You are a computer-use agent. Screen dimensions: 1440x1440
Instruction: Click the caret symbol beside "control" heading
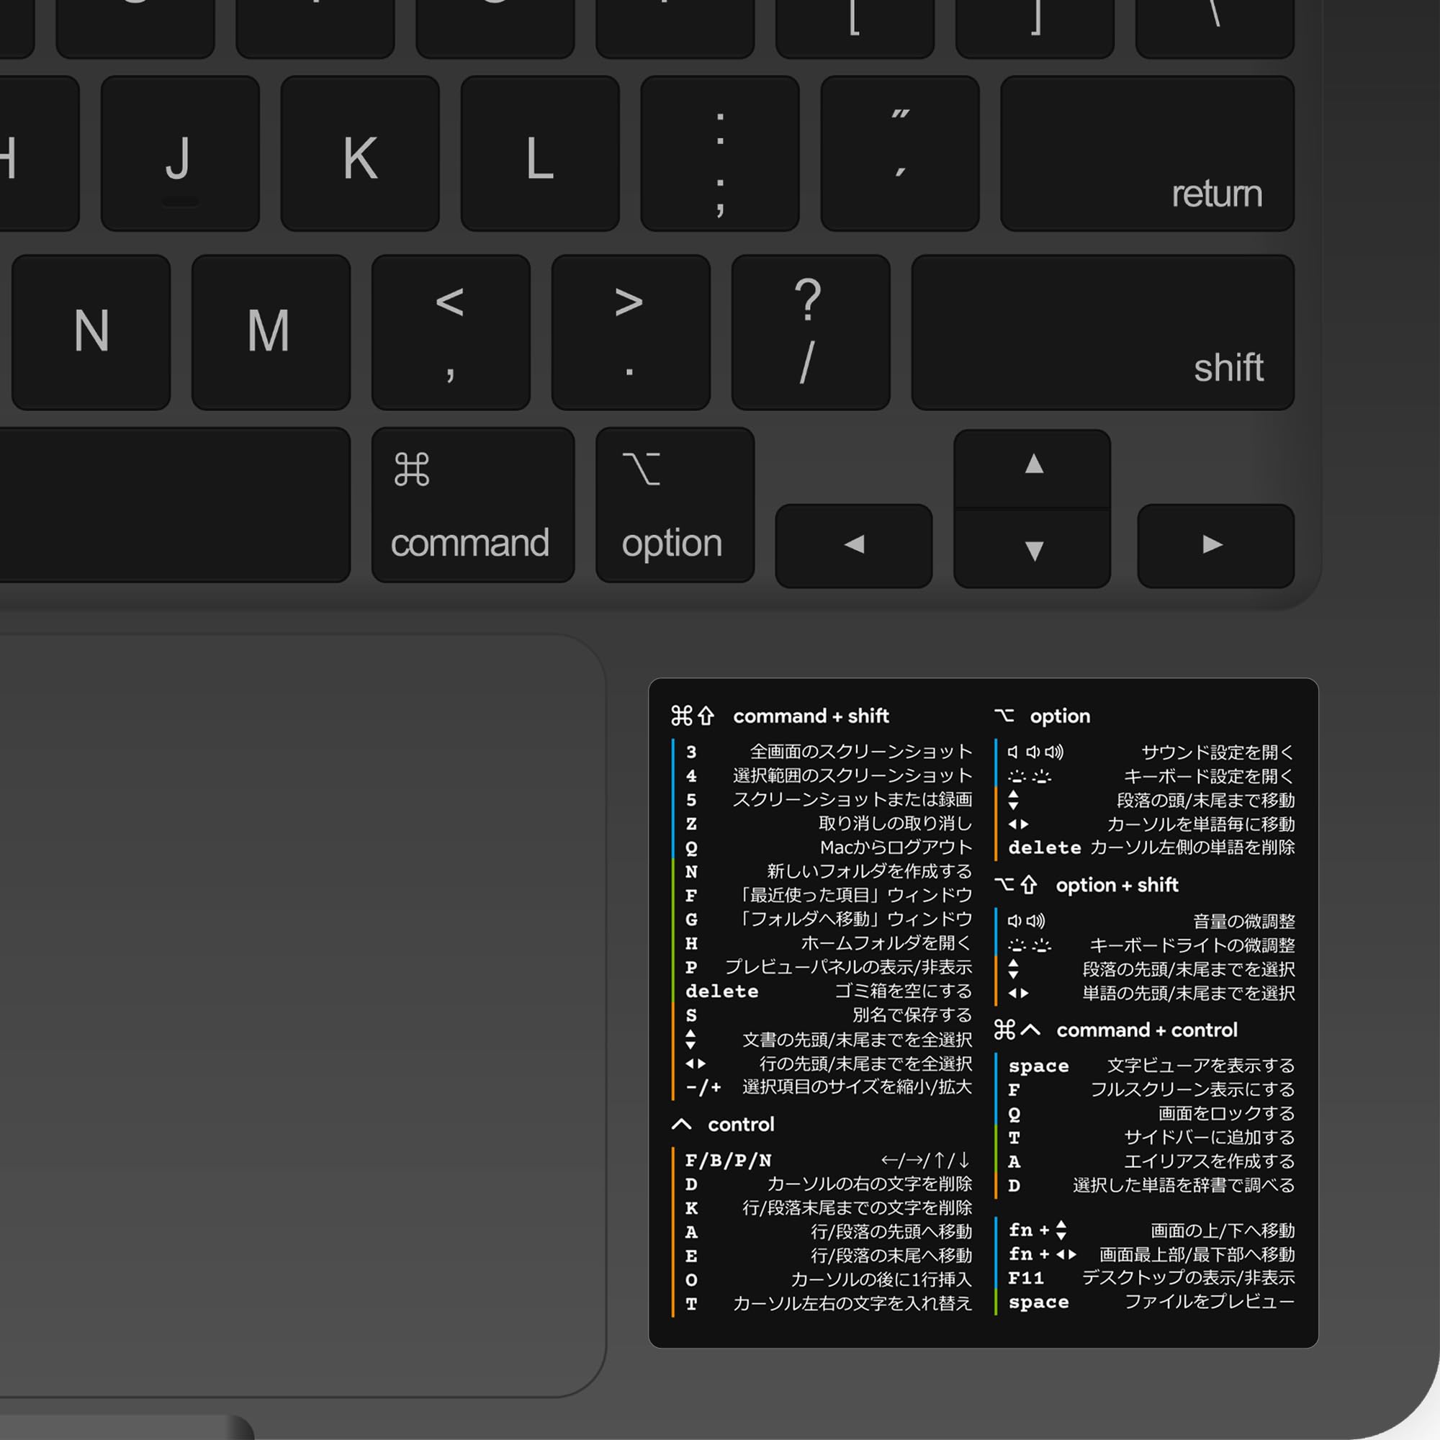coord(681,1124)
